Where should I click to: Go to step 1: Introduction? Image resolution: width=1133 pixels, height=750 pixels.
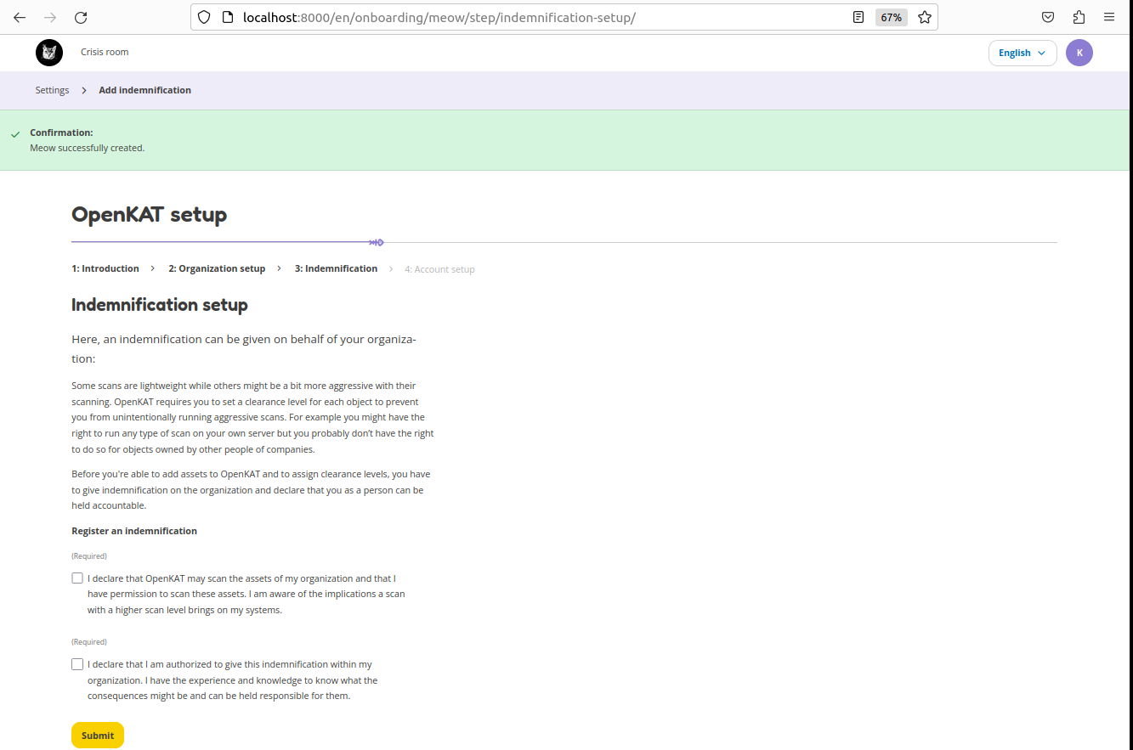[x=105, y=268]
